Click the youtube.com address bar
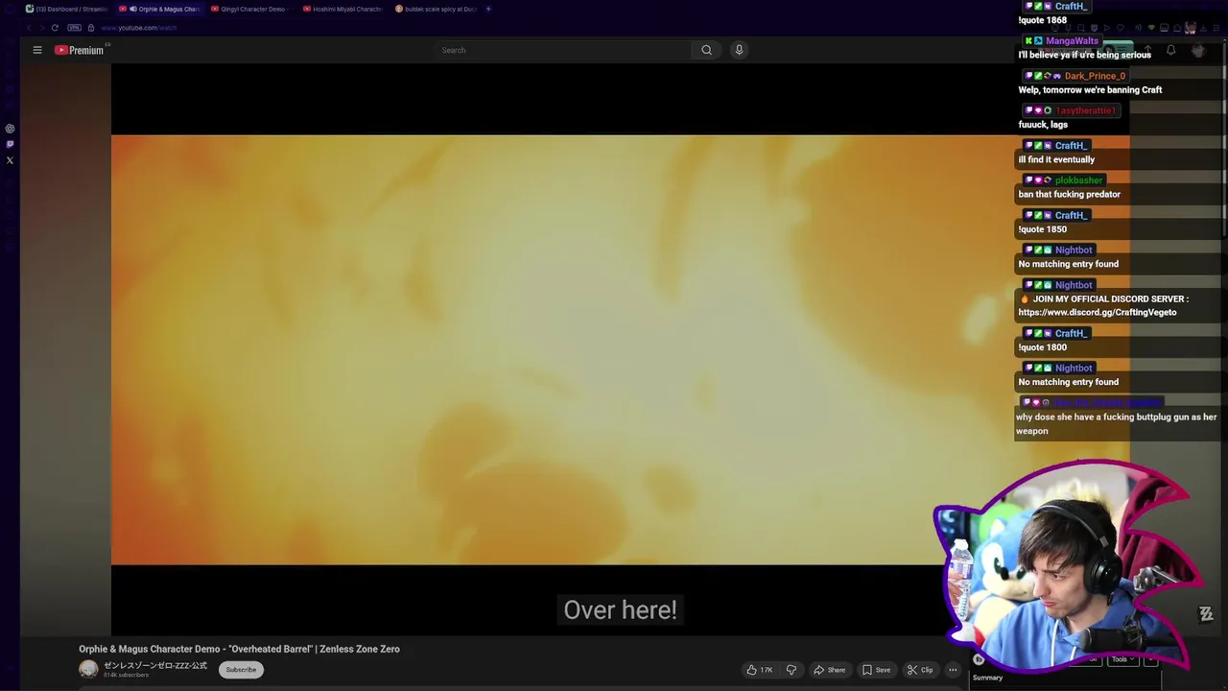 coord(139,28)
